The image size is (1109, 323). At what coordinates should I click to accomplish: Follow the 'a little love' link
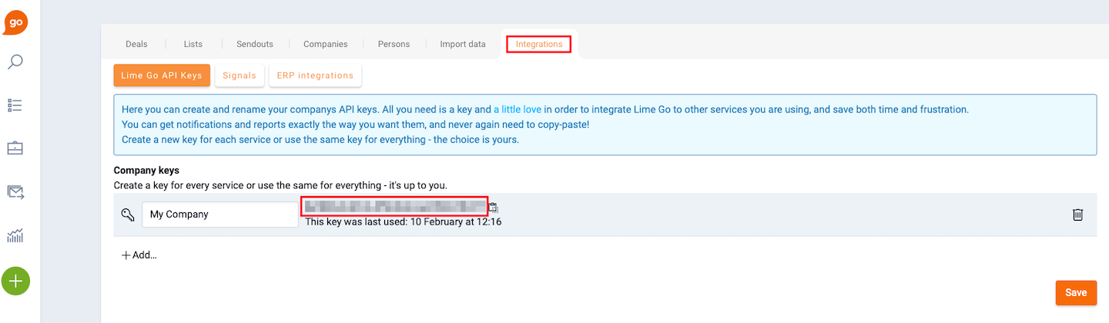click(518, 109)
